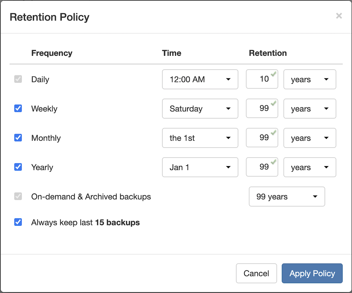Screen dimensions: 352x293
Task: Open the years unit dropdown for Daily retention
Action: click(310, 79)
